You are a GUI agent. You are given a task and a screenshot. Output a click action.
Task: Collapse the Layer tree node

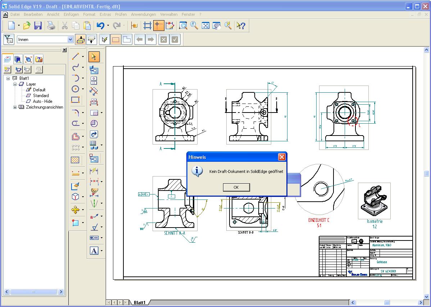(15, 84)
